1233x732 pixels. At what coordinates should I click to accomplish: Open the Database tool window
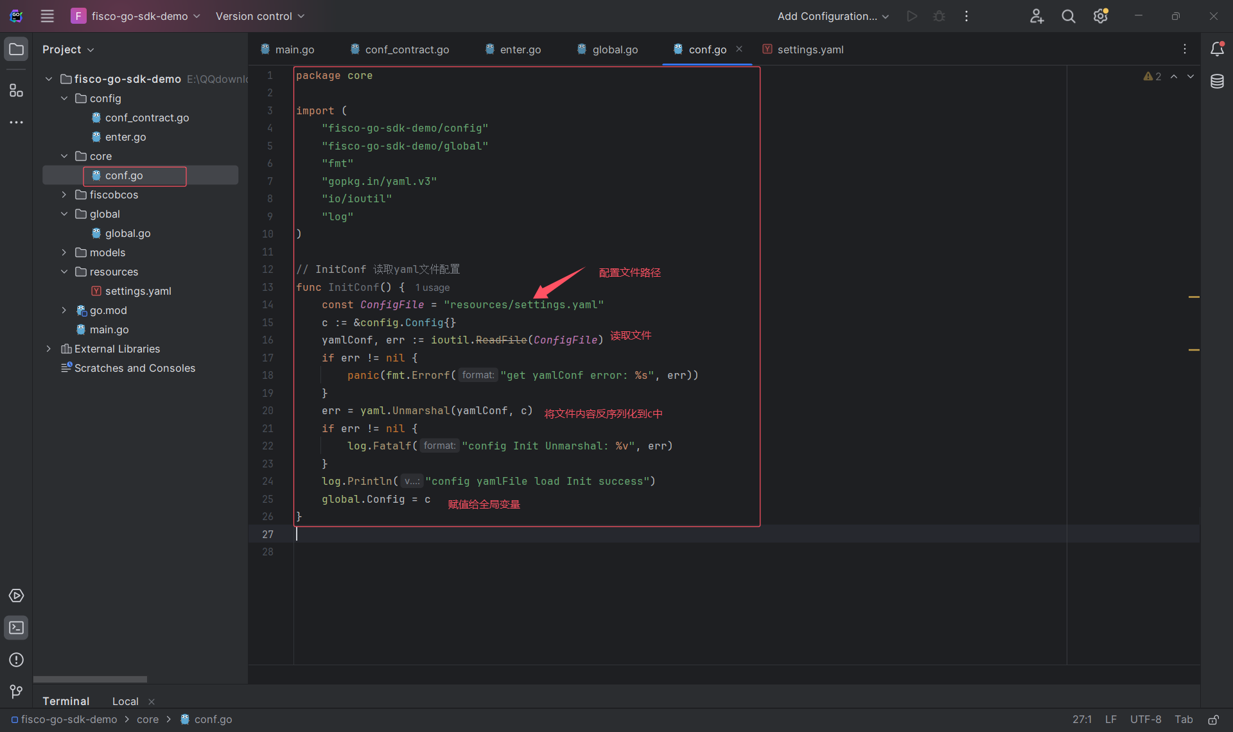pyautogui.click(x=1218, y=82)
